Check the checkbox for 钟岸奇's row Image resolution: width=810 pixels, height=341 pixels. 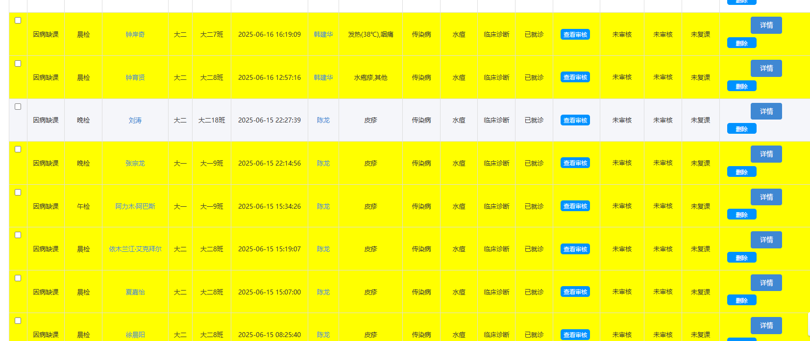coord(18,21)
